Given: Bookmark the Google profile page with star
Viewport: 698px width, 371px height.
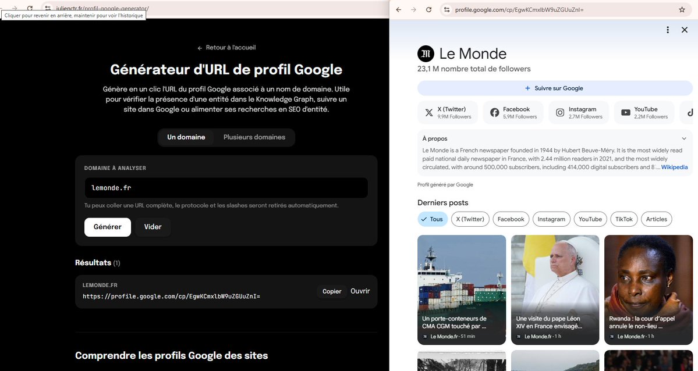Looking at the screenshot, I should tap(682, 9).
